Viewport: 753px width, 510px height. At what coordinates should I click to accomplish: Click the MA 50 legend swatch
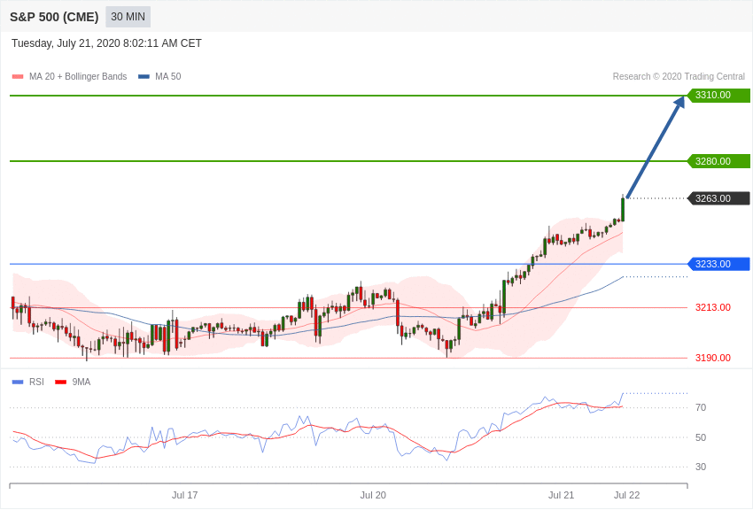coord(144,77)
